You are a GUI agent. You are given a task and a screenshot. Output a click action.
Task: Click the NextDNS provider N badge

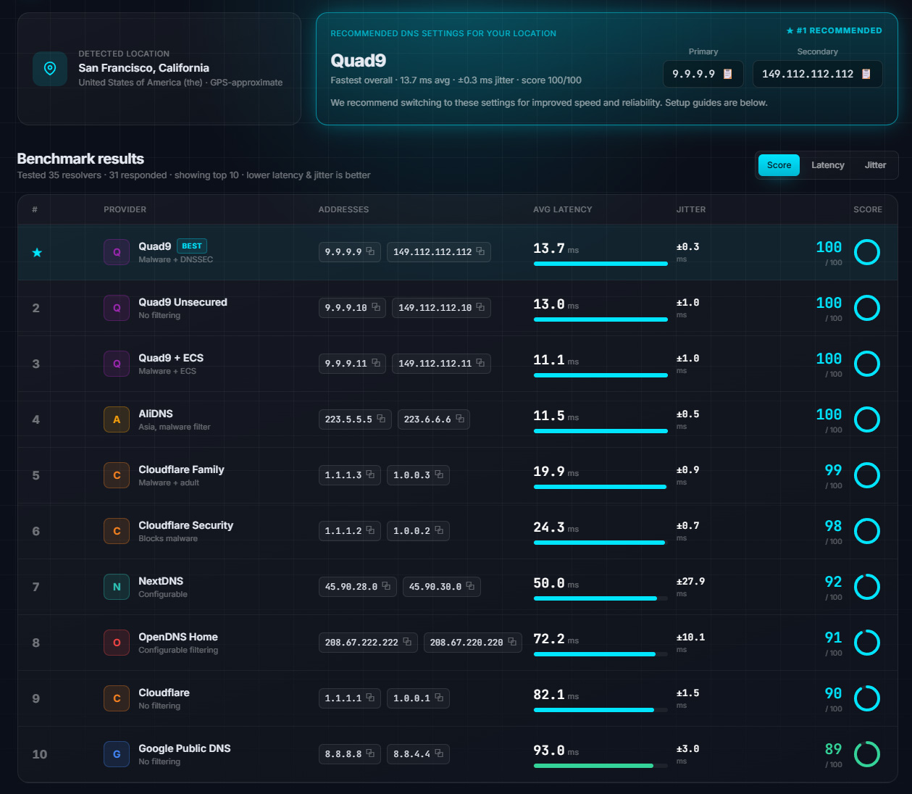(117, 587)
